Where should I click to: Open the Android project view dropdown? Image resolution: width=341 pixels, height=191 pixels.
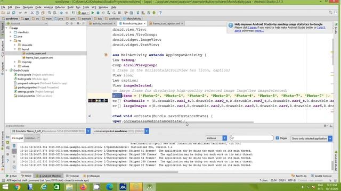[x=27, y=23]
